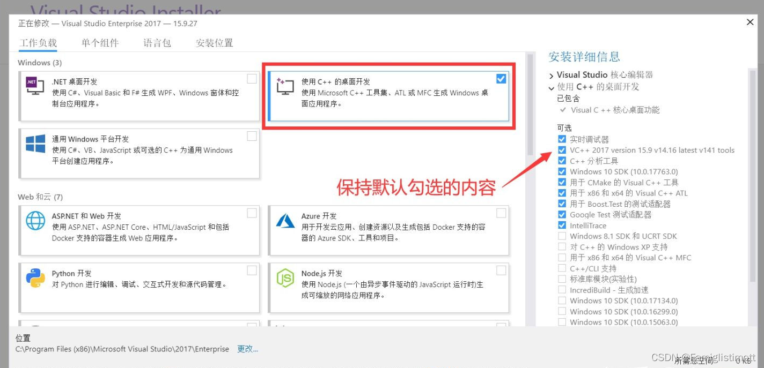
Task: Select the Azure 开发 workload card
Action: (x=388, y=230)
